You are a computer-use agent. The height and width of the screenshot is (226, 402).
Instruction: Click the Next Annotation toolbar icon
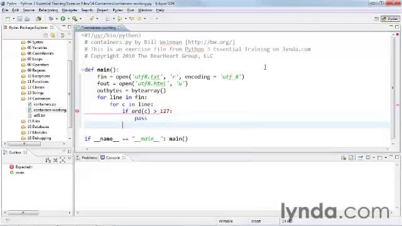[108, 19]
